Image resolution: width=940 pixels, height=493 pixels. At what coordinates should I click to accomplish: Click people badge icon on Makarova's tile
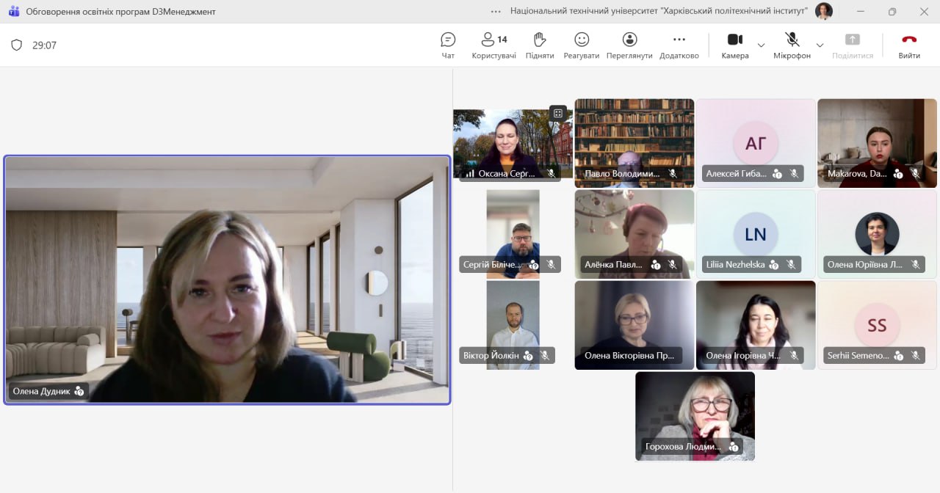(x=898, y=174)
